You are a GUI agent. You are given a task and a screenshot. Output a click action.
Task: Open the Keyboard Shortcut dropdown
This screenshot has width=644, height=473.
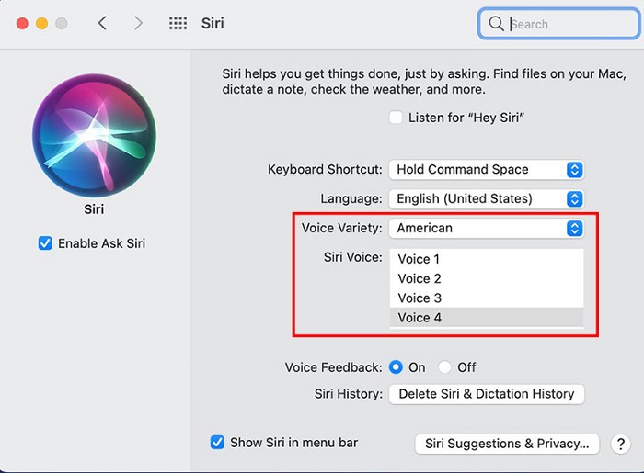click(487, 169)
